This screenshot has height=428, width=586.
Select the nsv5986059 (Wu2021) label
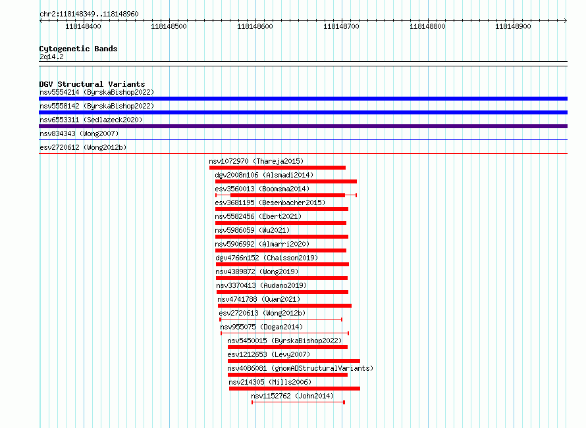252,230
